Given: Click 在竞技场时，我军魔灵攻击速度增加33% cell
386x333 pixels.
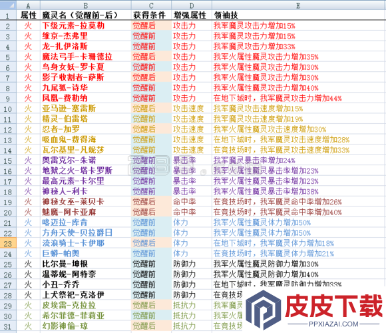Looking at the screenshot, I should point(299,150).
